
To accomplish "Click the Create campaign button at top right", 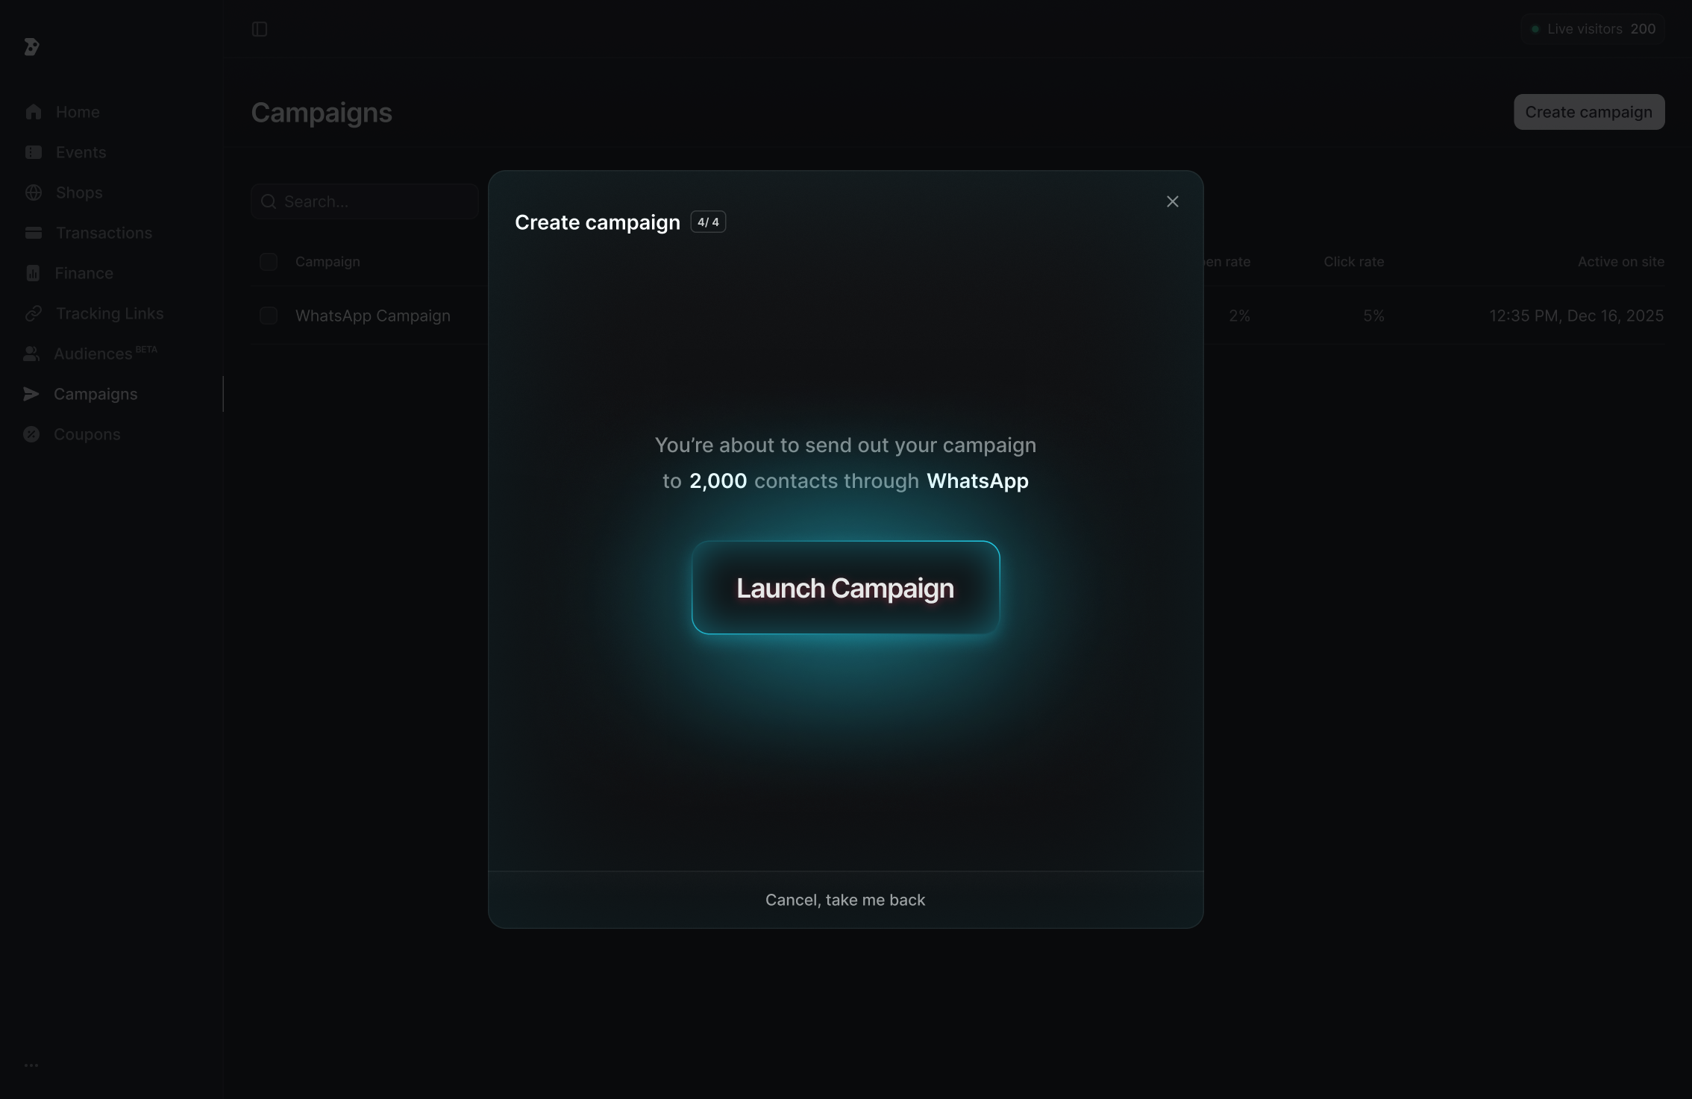I will 1589,112.
